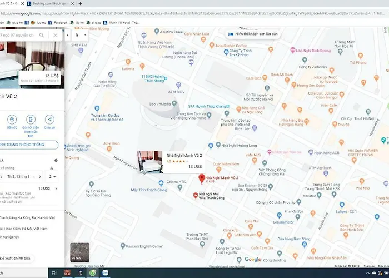Viewport: 389px width, 278px height.
Task: Click the info icon beside the price section
Action: (x=56, y=160)
